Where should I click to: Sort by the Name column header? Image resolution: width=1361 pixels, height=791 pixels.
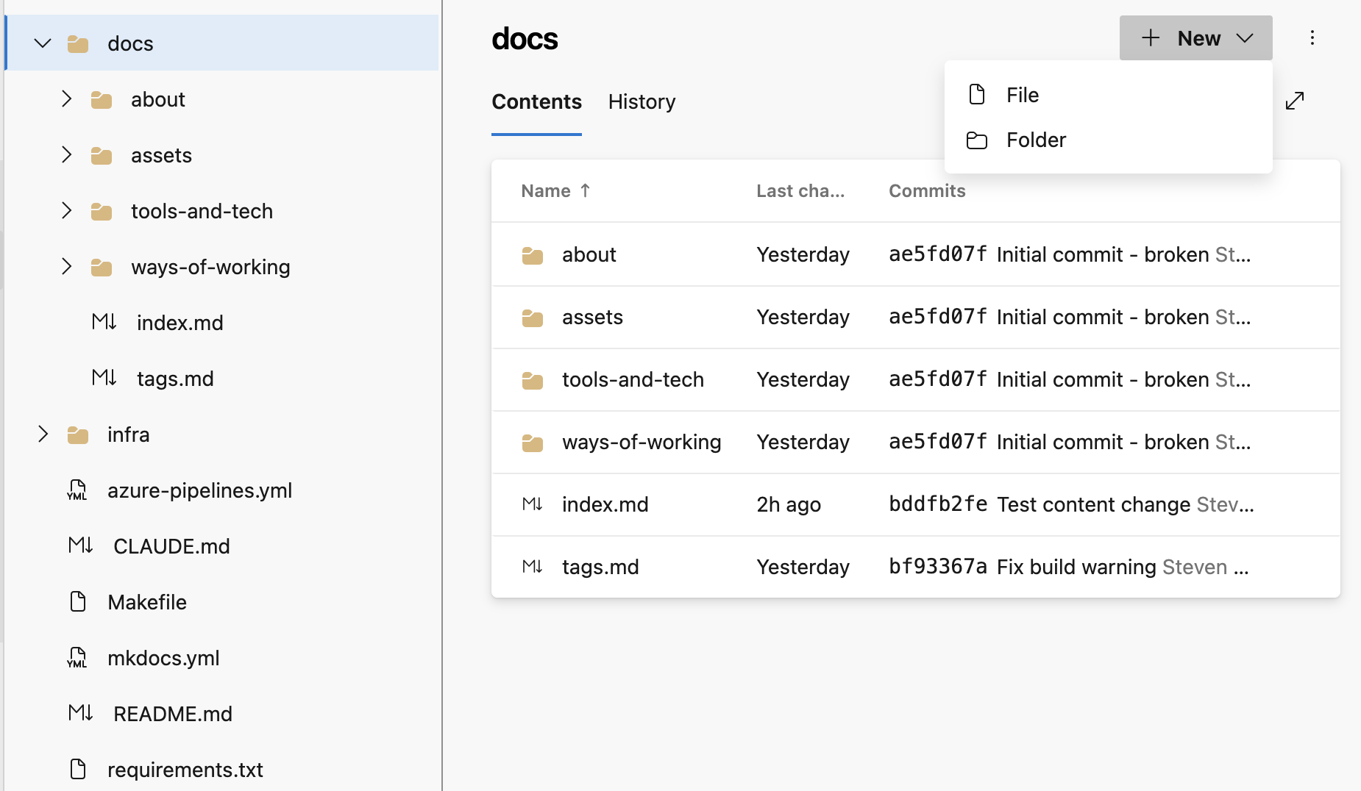tap(546, 191)
